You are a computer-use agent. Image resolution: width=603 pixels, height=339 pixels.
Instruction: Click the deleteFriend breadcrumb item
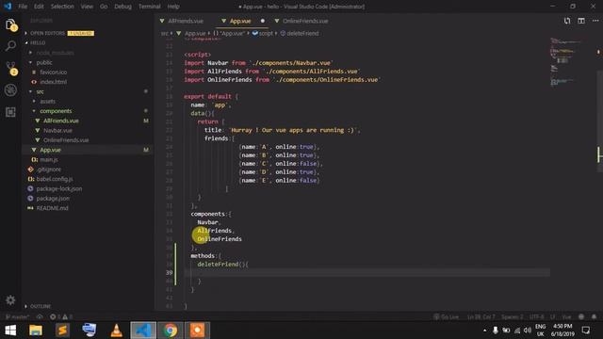pyautogui.click(x=300, y=34)
